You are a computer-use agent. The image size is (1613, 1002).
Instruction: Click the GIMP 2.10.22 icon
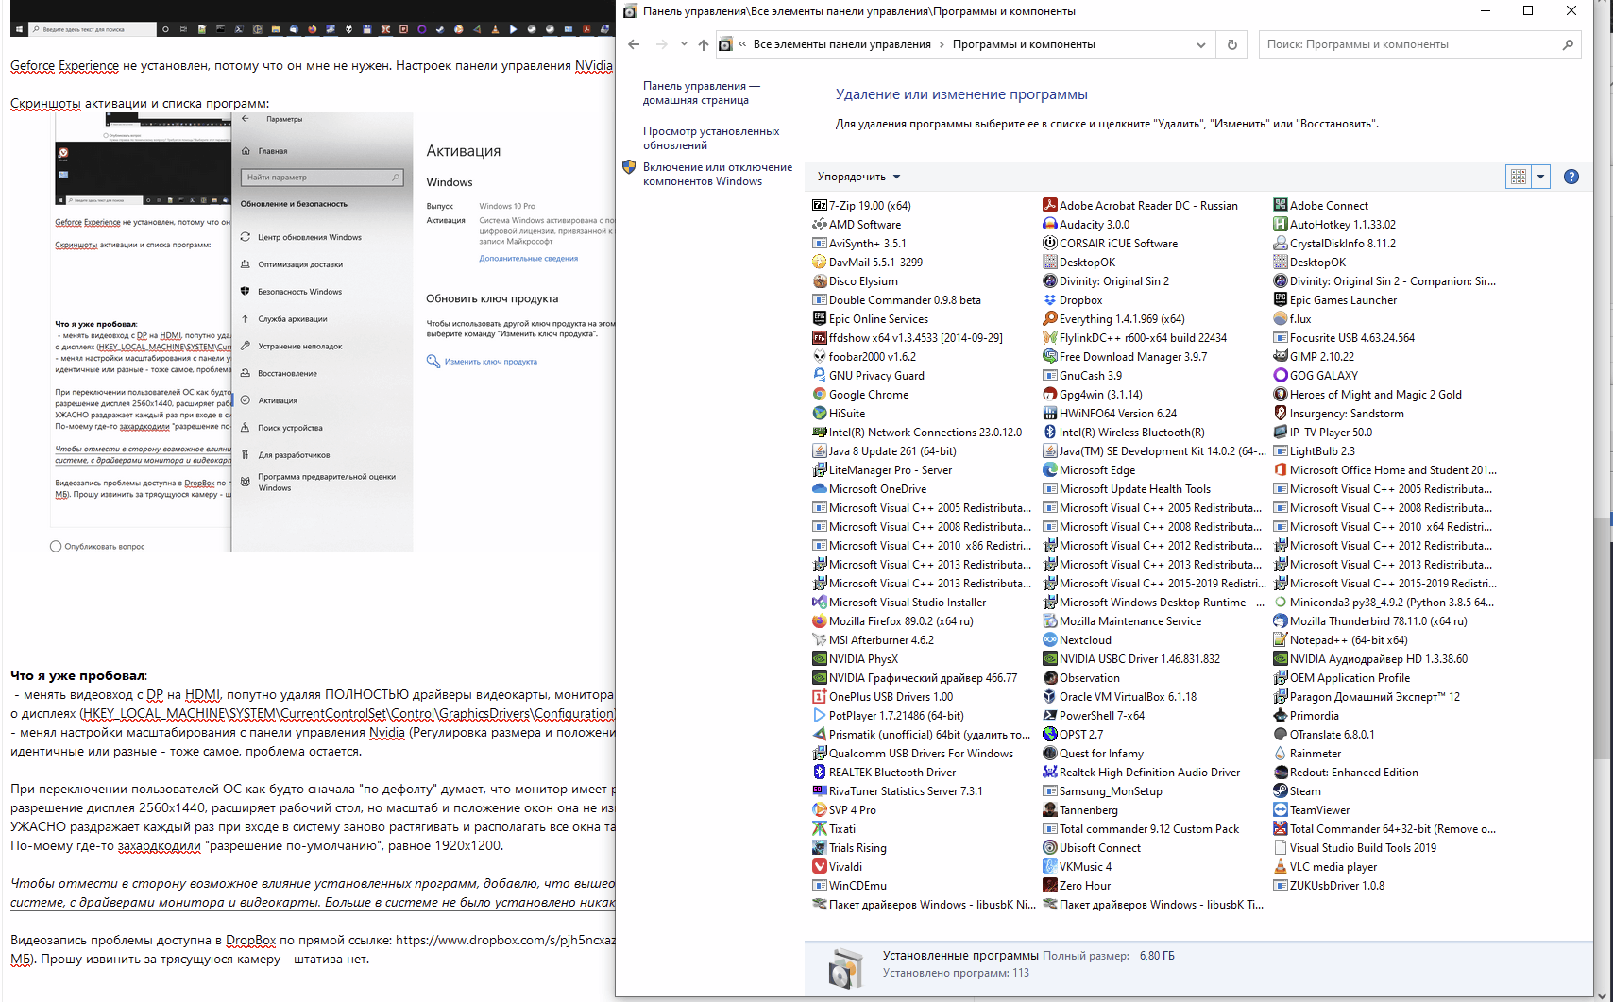tap(1281, 357)
